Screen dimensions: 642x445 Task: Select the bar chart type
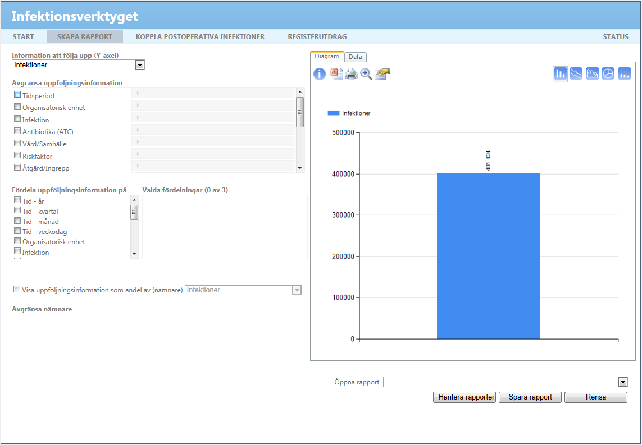coord(560,74)
